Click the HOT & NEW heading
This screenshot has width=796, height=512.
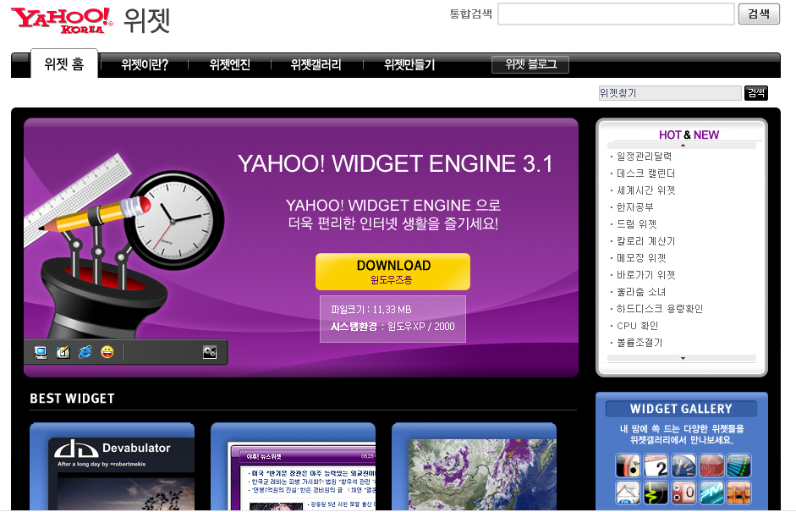click(x=689, y=135)
